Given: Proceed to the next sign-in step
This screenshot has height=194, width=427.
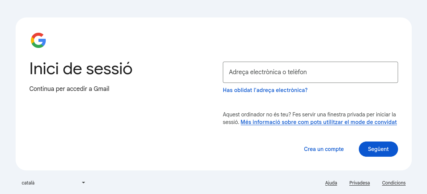Looking at the screenshot, I should tap(378, 149).
